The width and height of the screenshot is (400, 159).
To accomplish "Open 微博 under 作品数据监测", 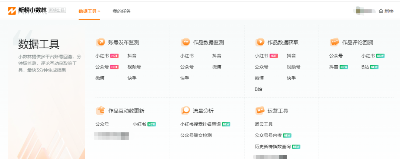I will point(217,67).
